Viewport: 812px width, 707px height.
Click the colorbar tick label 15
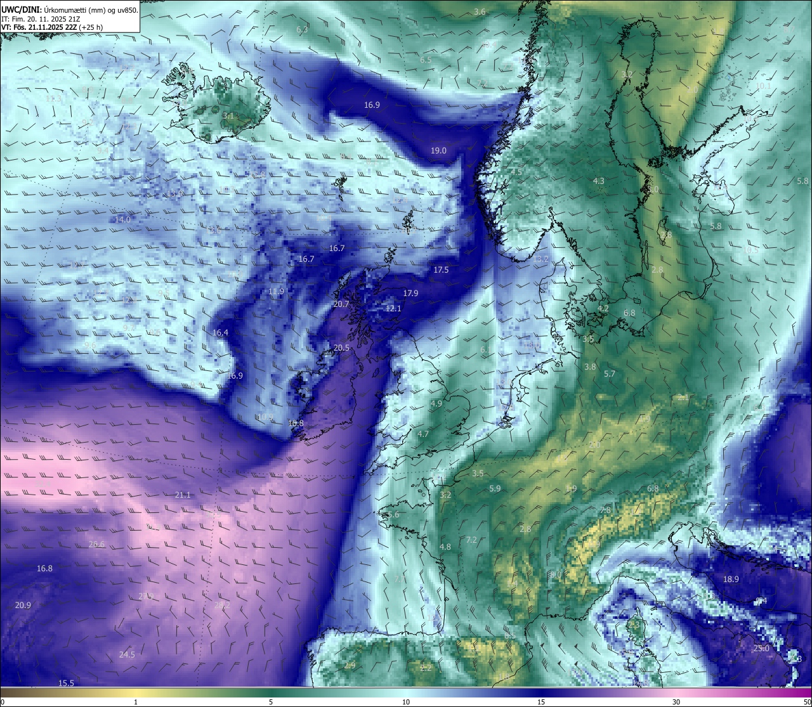pyautogui.click(x=541, y=702)
